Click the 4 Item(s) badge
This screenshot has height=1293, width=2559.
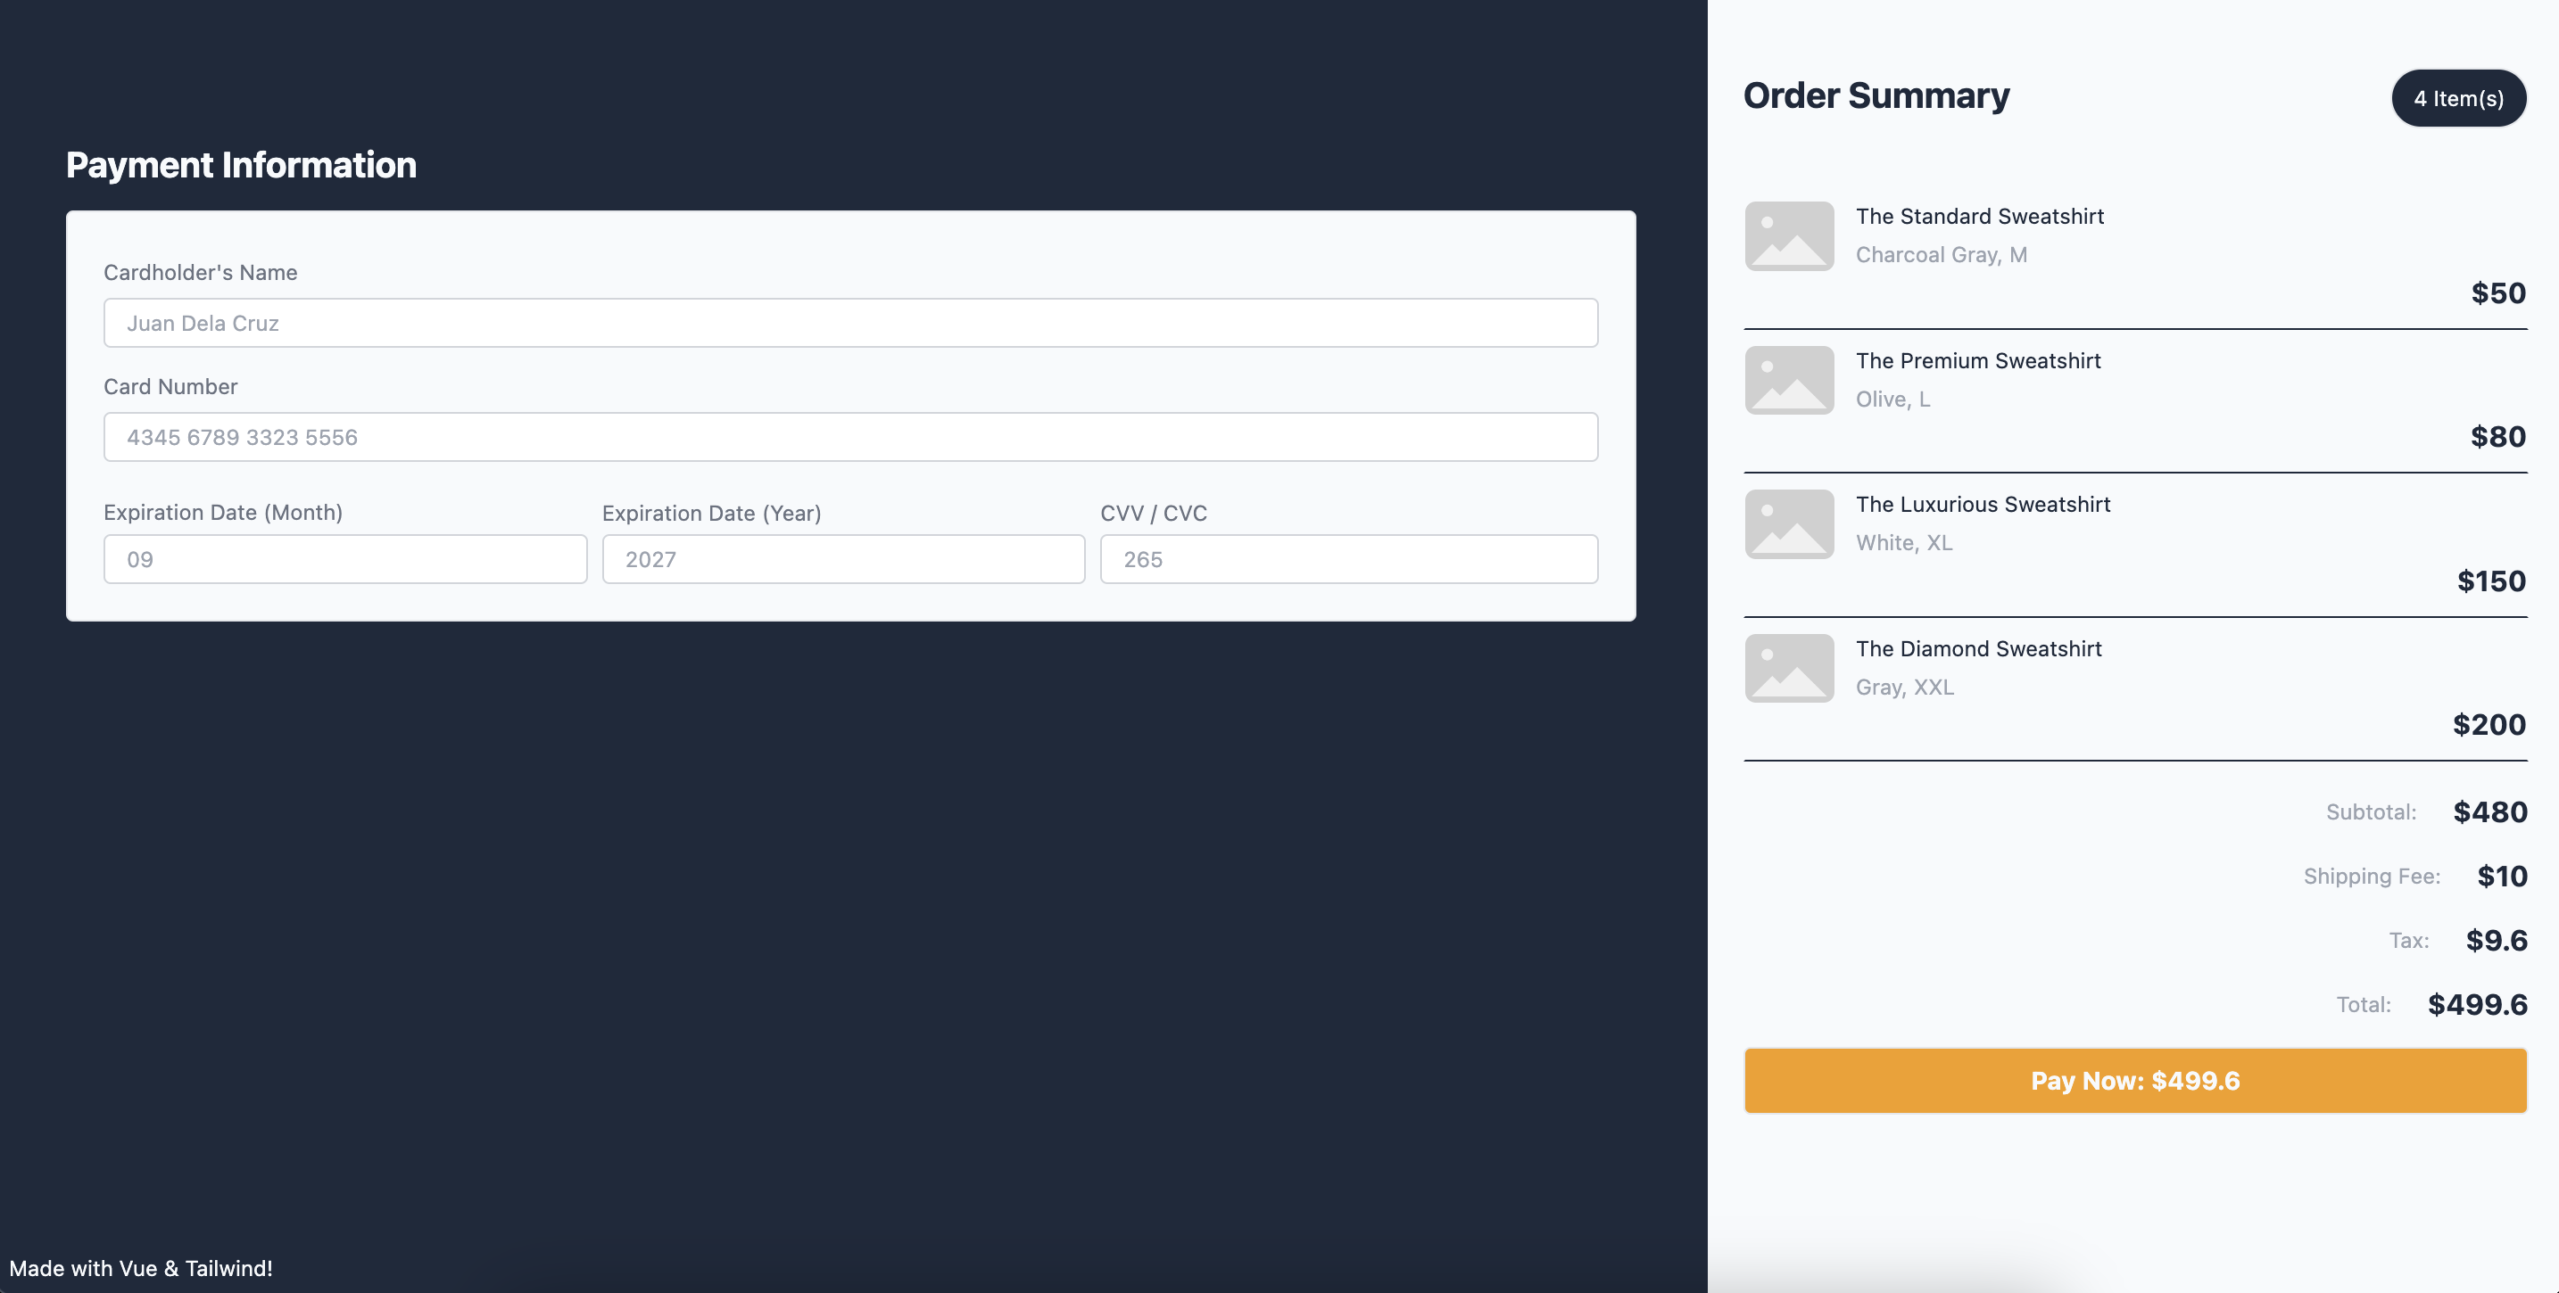2459,97
